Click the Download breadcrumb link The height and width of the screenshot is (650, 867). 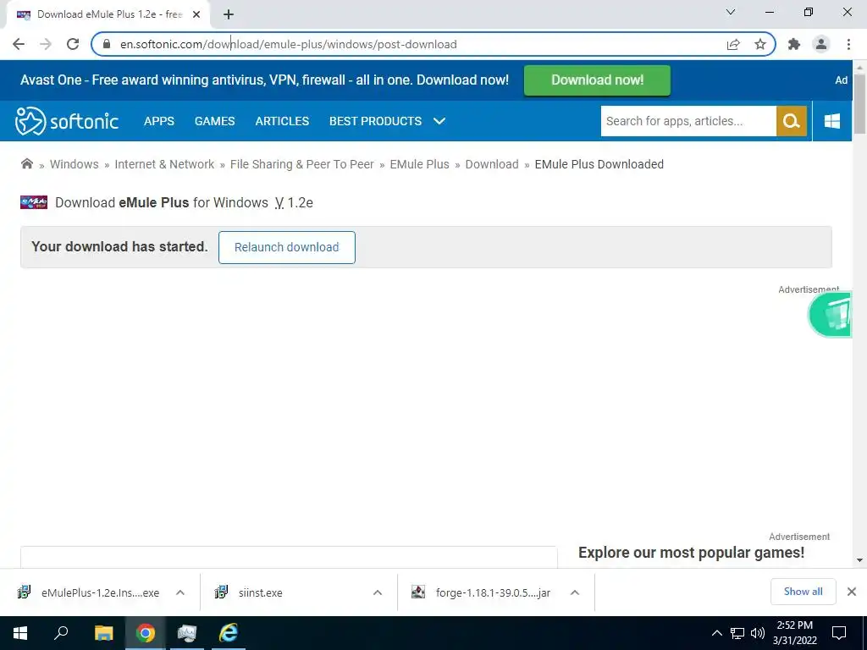pos(492,164)
